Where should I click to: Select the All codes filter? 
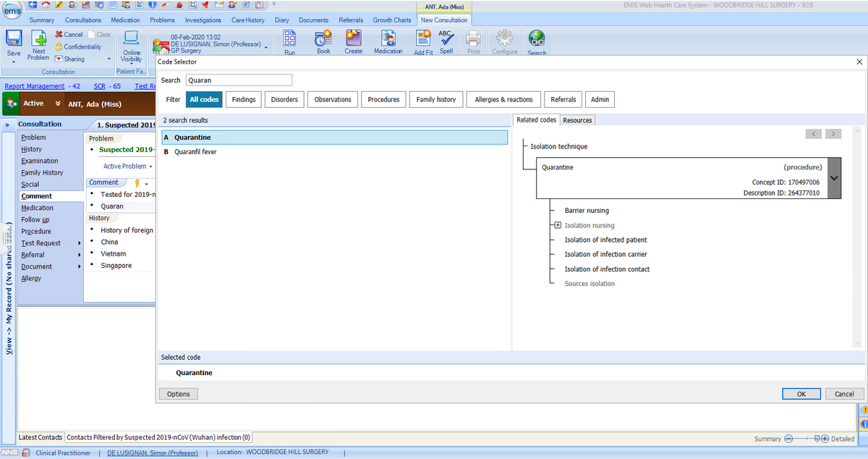(x=204, y=99)
